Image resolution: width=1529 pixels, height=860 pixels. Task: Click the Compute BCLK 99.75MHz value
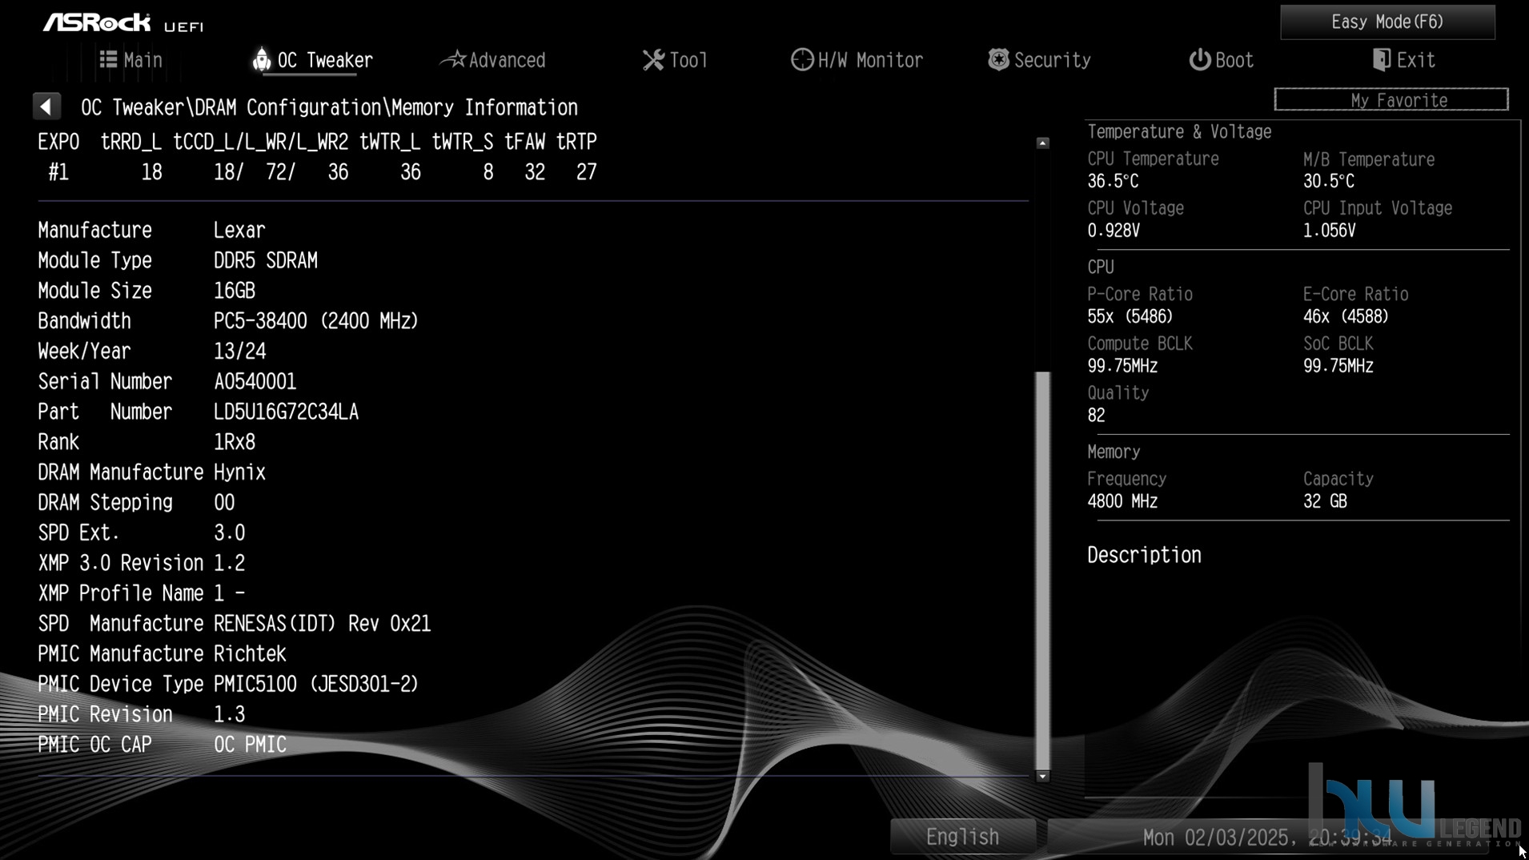click(1122, 366)
